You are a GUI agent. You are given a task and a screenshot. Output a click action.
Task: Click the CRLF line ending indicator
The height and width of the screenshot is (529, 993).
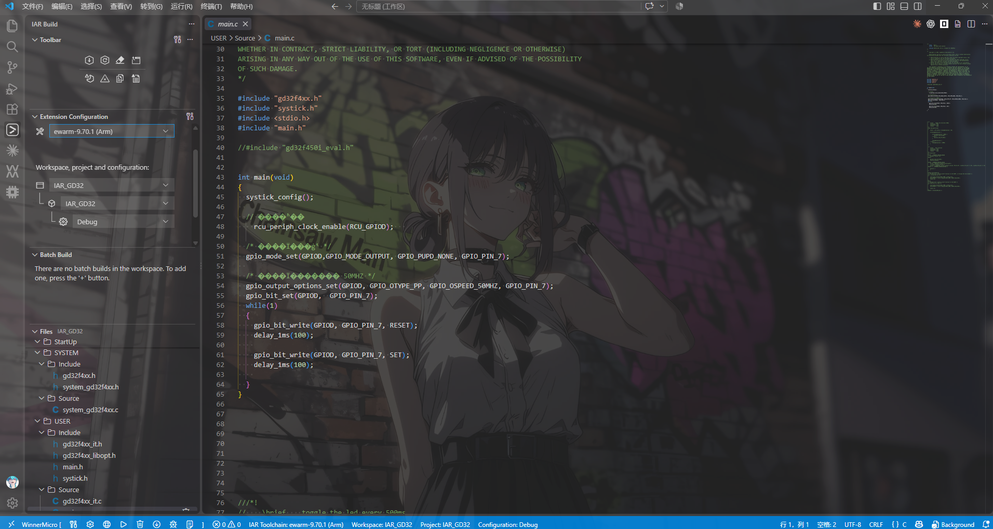[x=876, y=524]
